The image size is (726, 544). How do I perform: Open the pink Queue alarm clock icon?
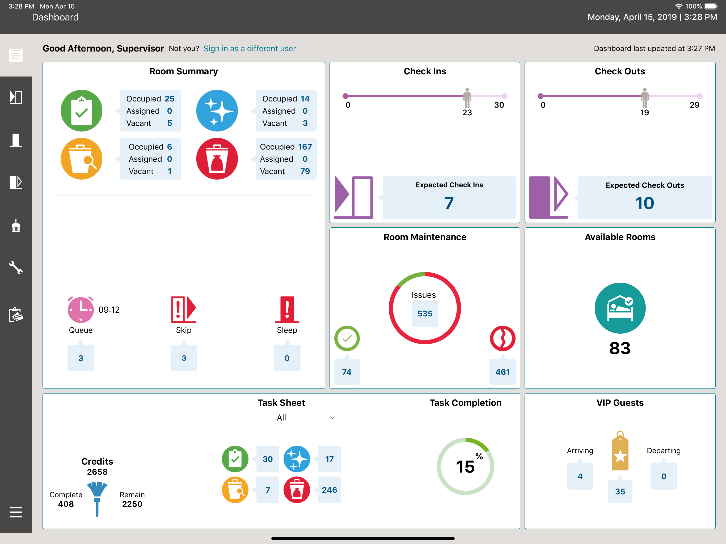point(81,310)
